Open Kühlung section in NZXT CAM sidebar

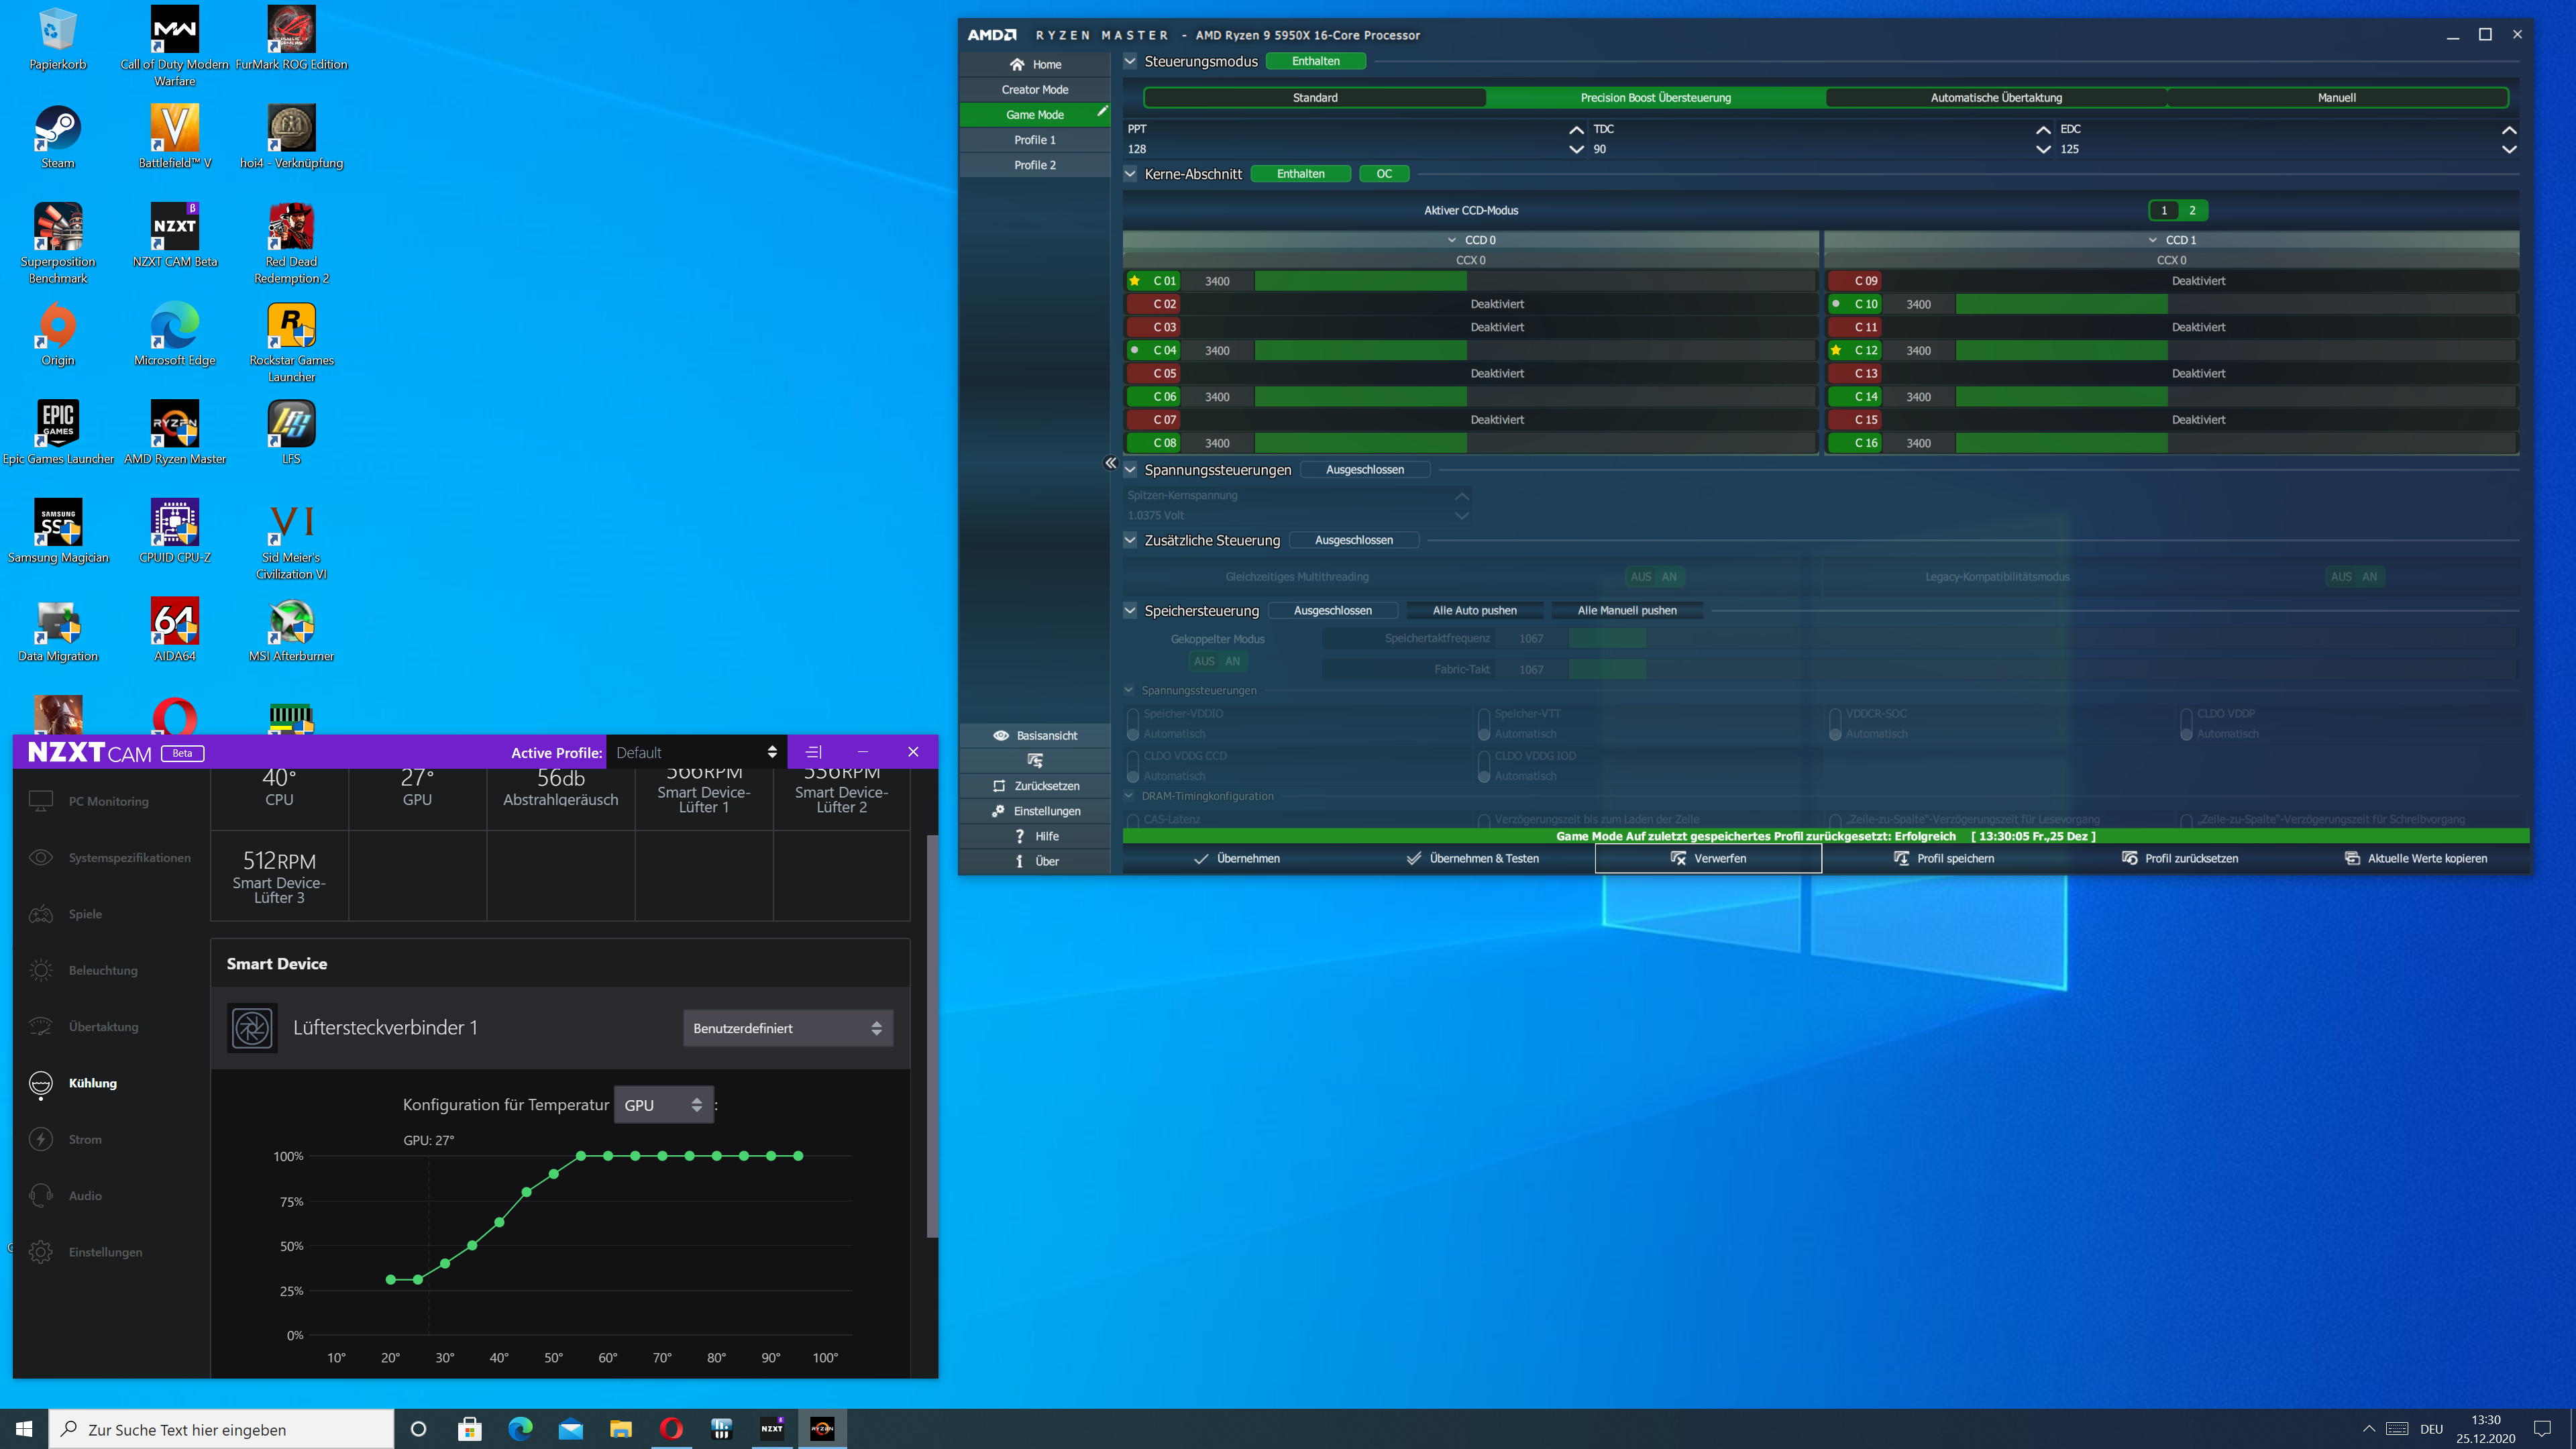92,1083
